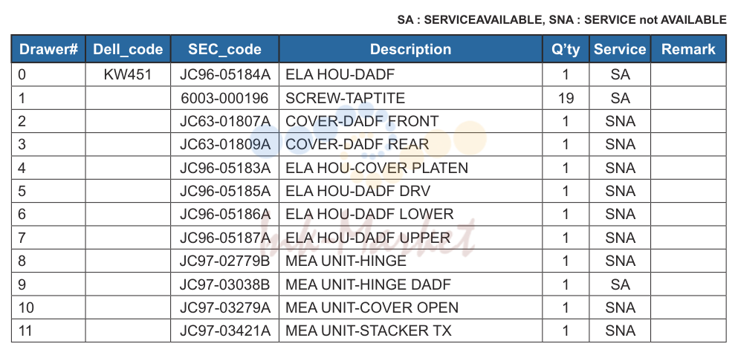Click quantity 19 in the screw row

(566, 98)
